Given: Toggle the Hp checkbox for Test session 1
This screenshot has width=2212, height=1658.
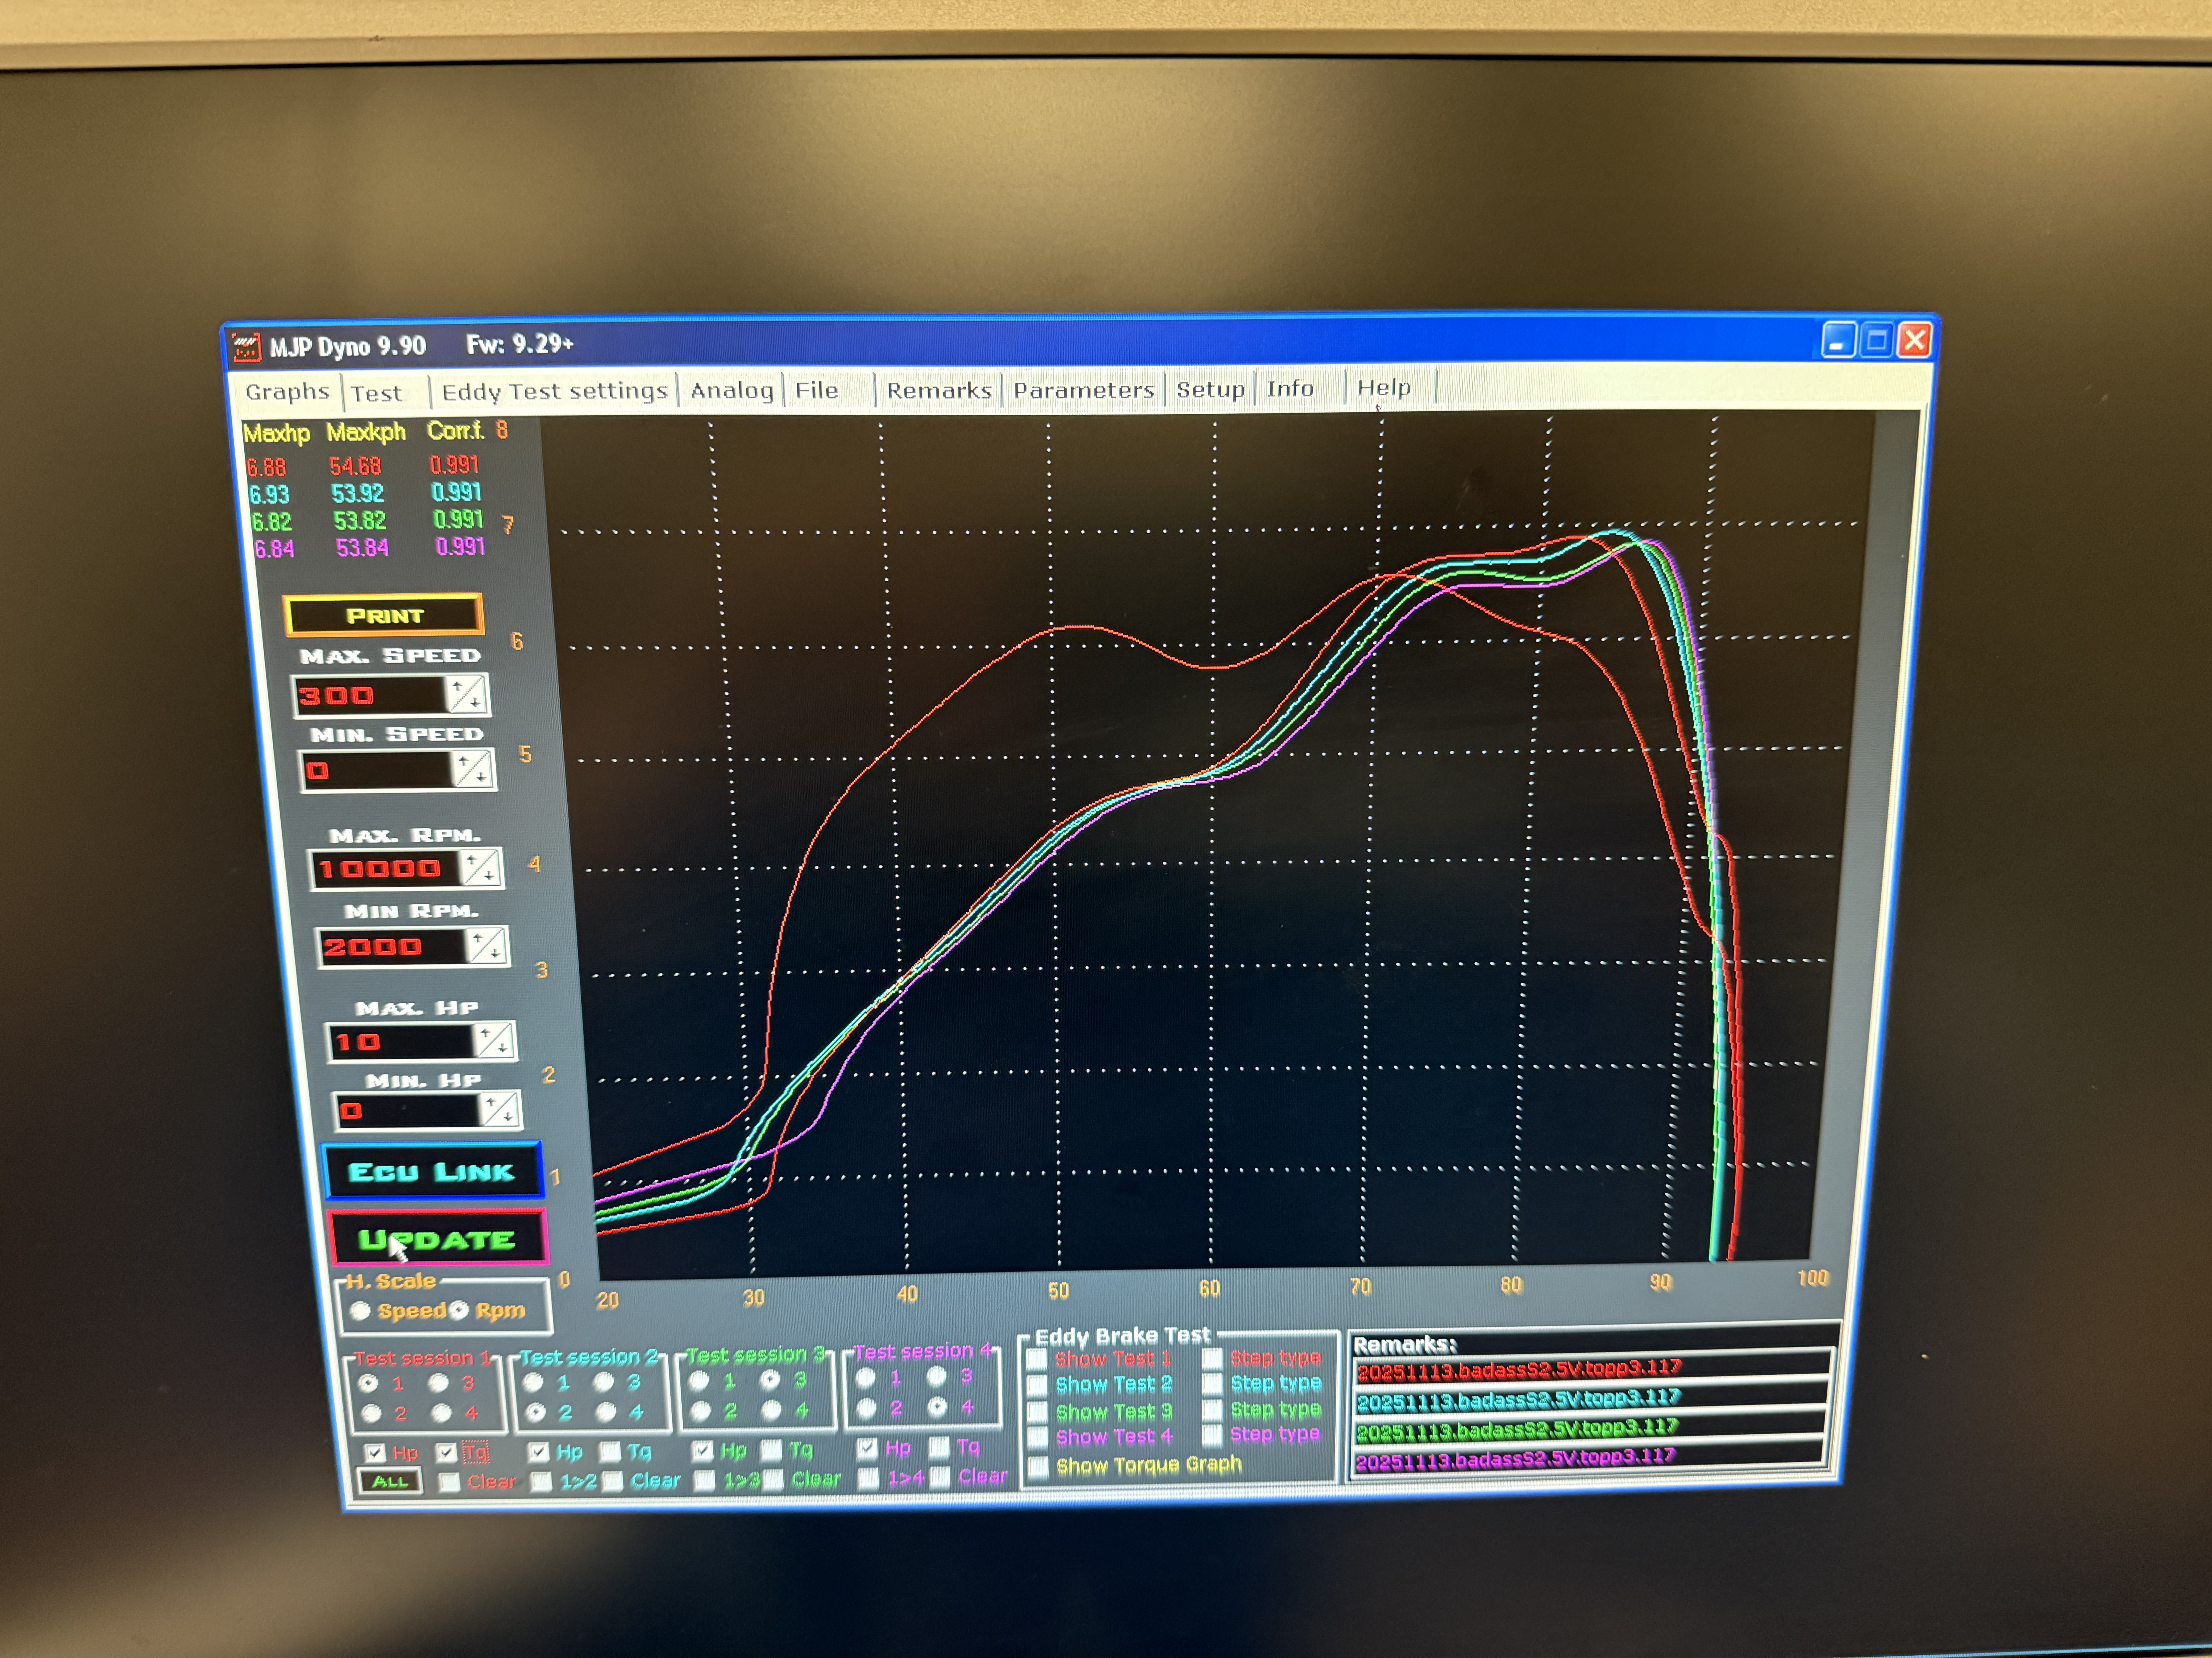Looking at the screenshot, I should point(375,1452).
